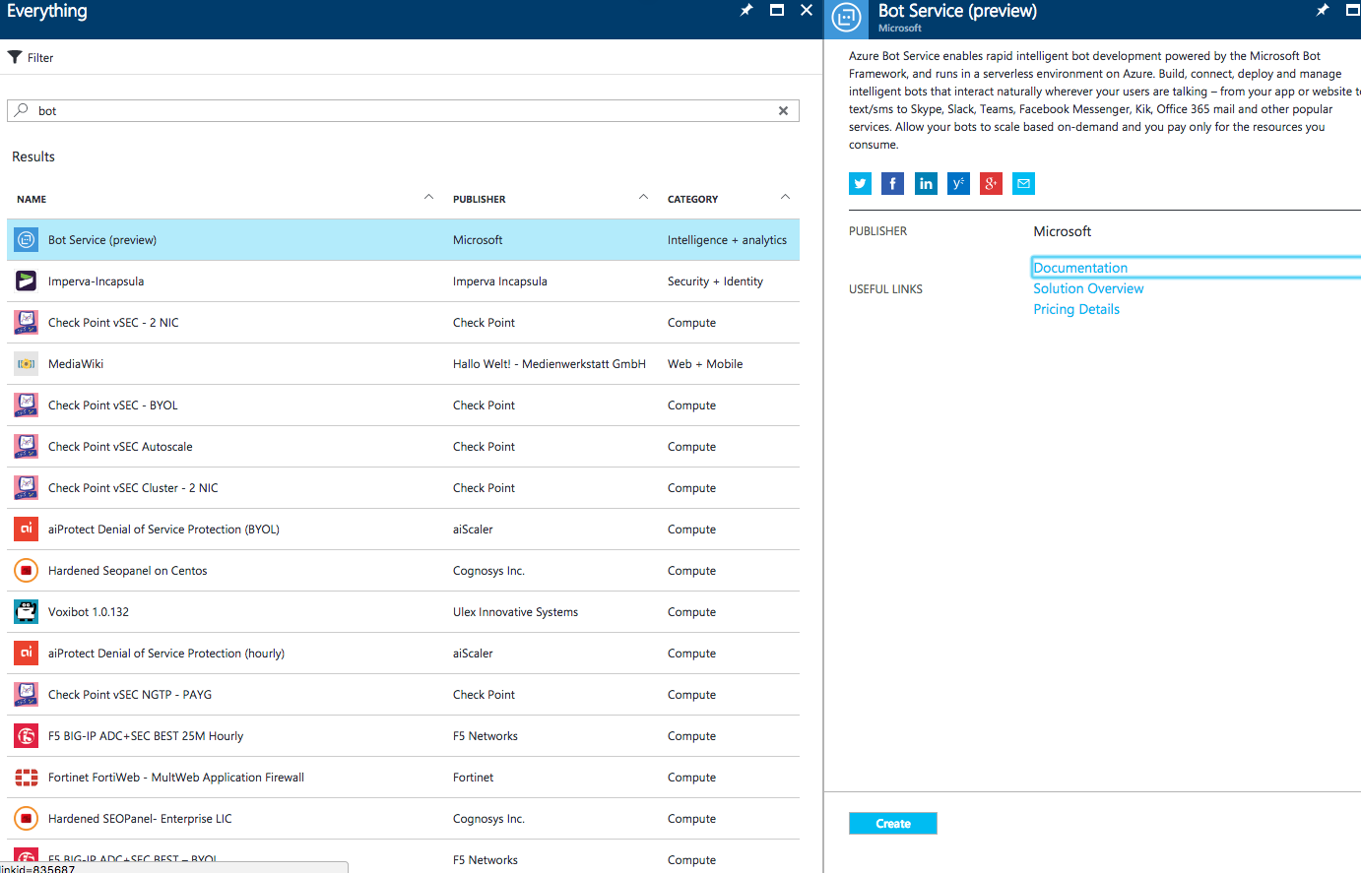Click the Intelligence + analytics category cell

pyautogui.click(x=727, y=240)
